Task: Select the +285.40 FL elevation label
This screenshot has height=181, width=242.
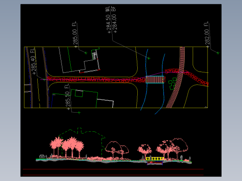Action: coord(34,61)
